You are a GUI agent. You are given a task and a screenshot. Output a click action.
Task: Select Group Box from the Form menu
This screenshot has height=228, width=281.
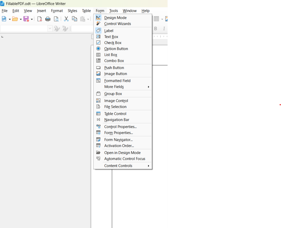[x=123, y=94]
